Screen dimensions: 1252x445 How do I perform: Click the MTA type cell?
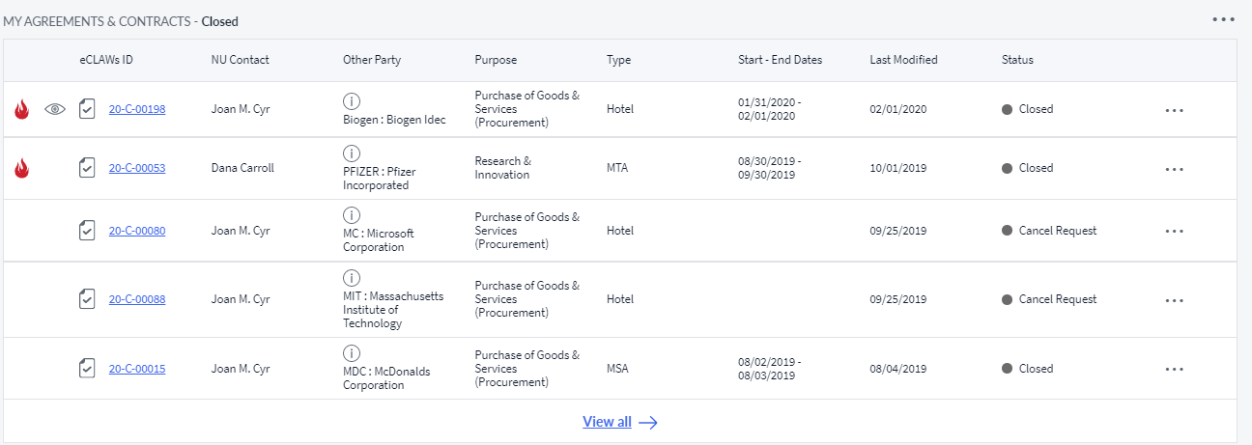[x=617, y=168]
